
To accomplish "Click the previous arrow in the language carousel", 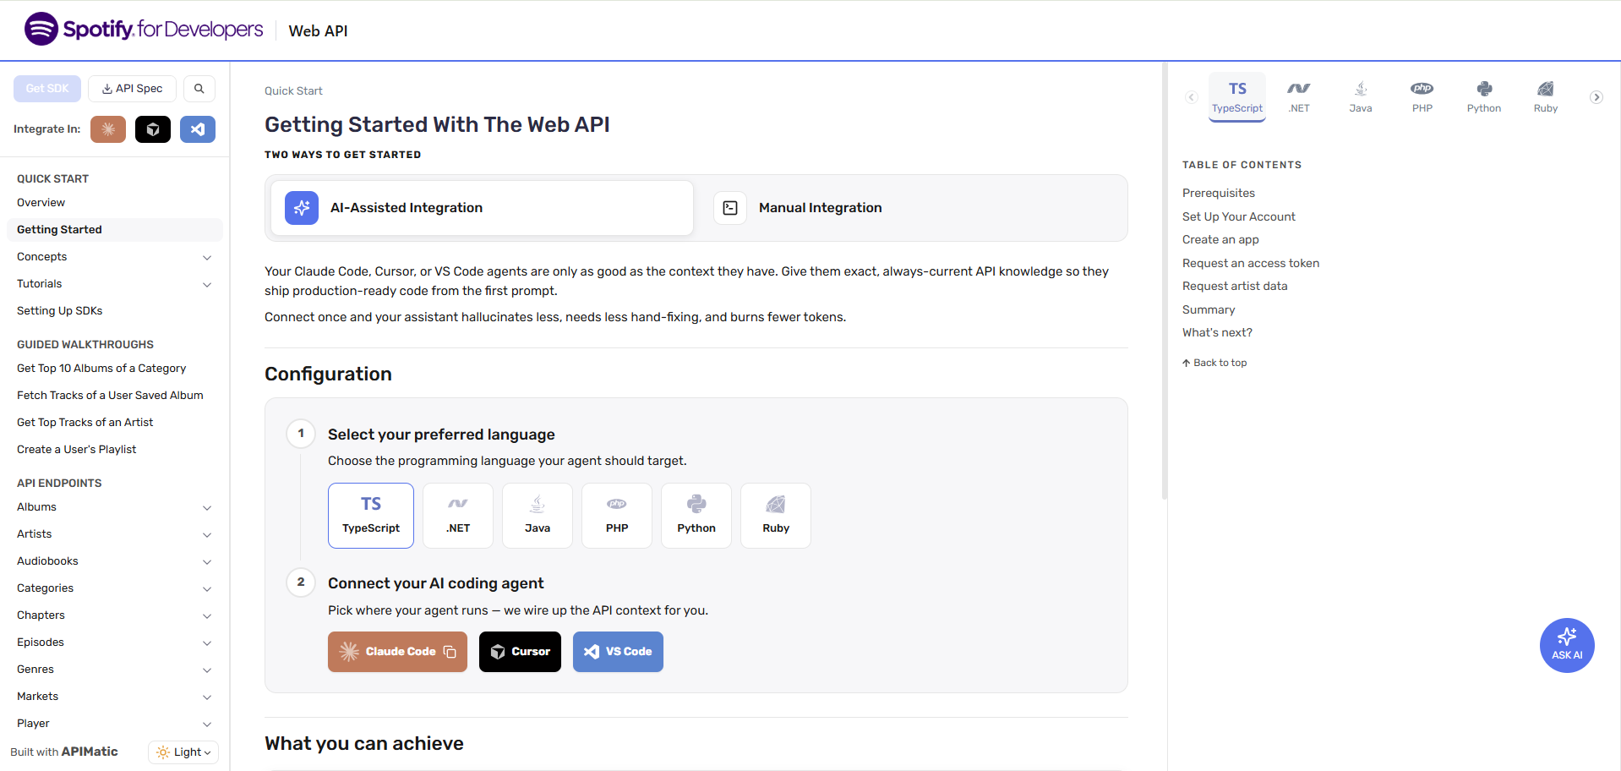I will click(x=1192, y=97).
